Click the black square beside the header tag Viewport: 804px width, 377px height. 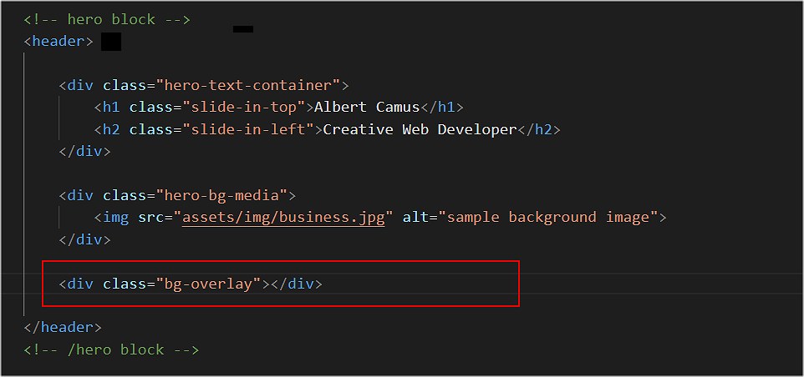pyautogui.click(x=111, y=42)
